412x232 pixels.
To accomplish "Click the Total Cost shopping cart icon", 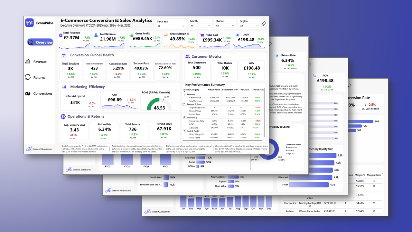I will [x=202, y=35].
